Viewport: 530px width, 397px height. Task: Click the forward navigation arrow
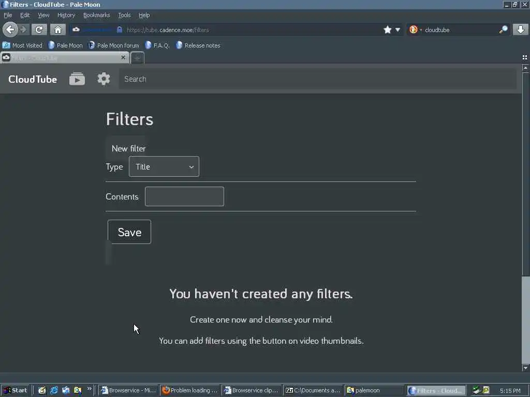[x=23, y=29]
